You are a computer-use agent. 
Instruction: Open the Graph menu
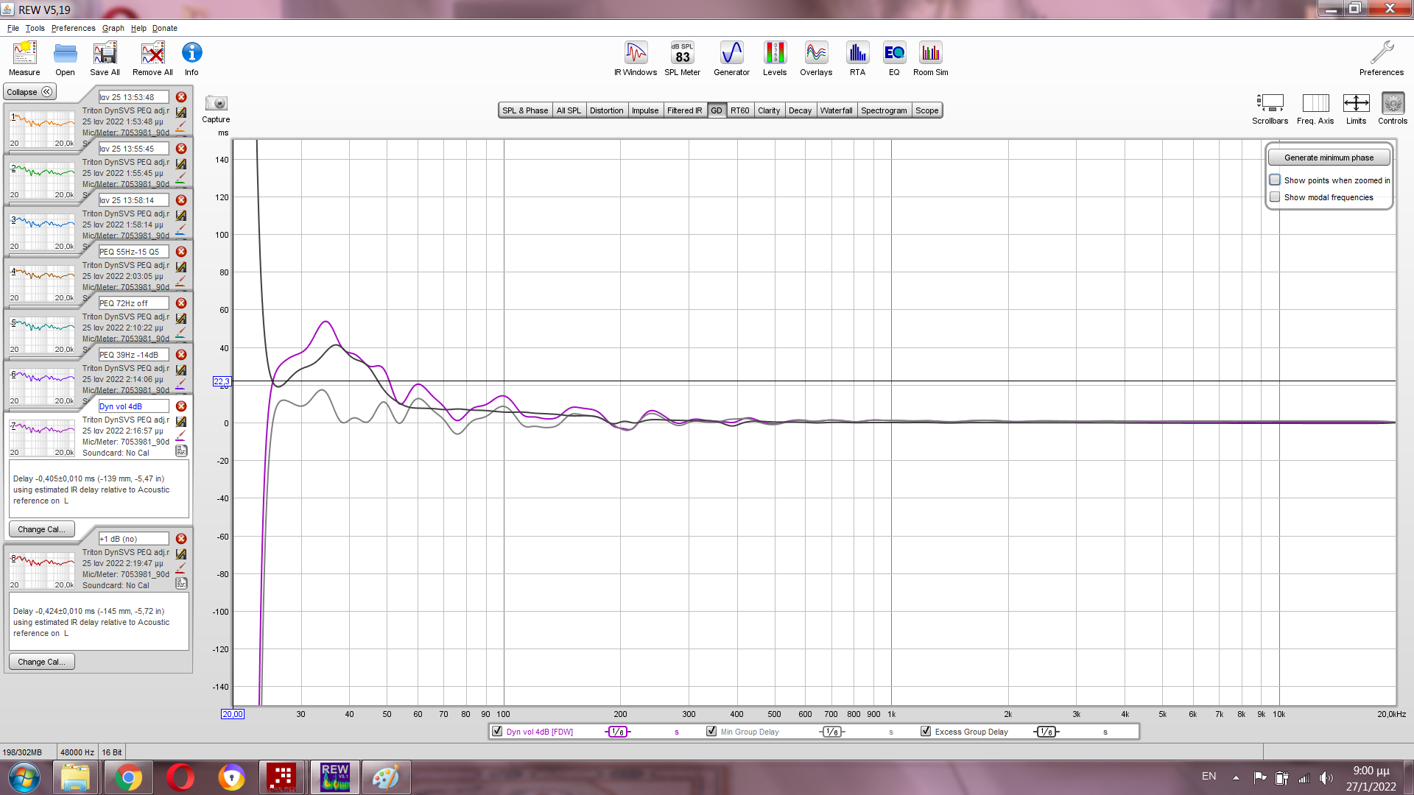pos(113,28)
